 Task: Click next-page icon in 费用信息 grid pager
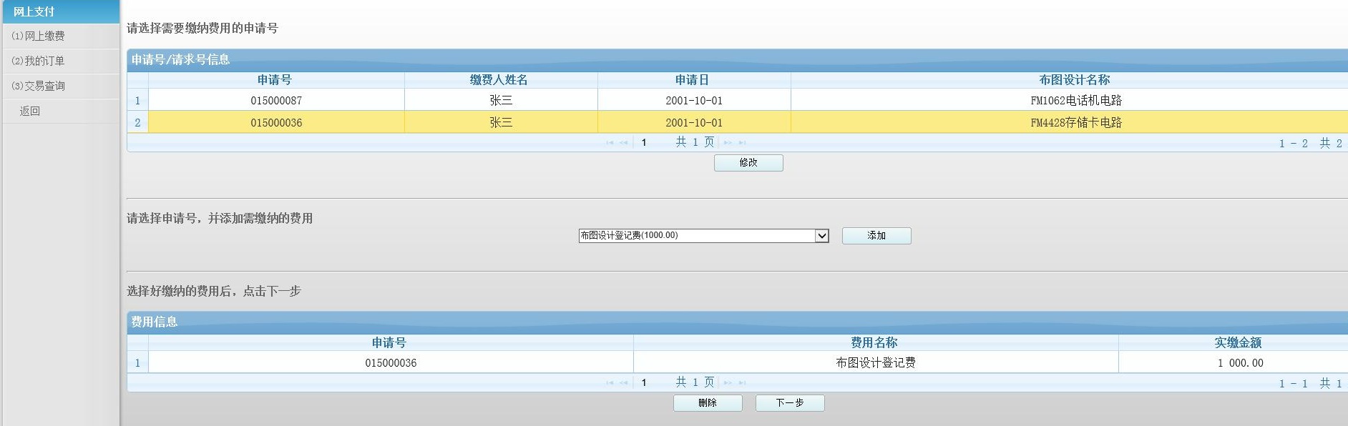tap(728, 383)
